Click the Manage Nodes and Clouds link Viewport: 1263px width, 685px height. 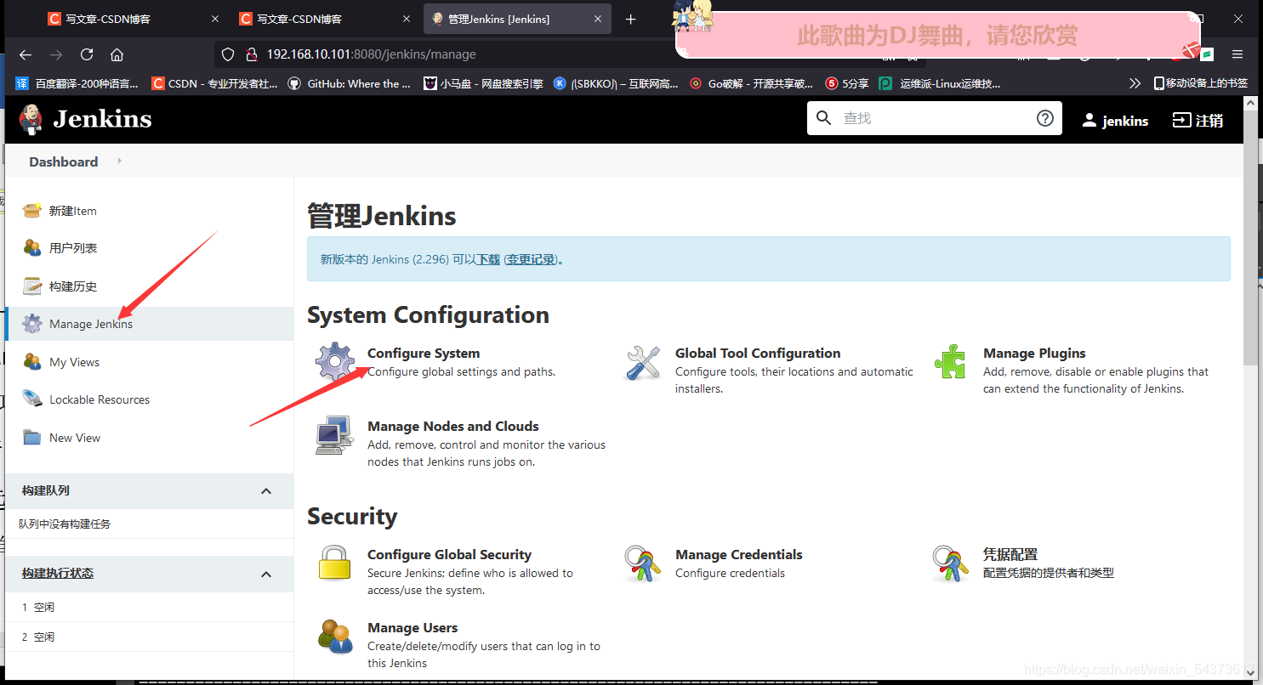click(x=453, y=427)
